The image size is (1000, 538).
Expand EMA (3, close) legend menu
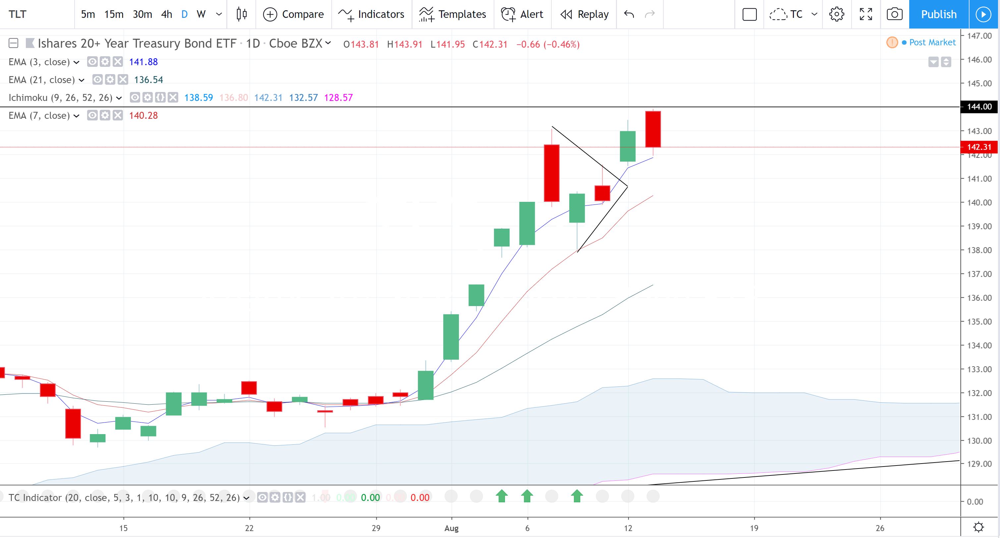pos(77,62)
